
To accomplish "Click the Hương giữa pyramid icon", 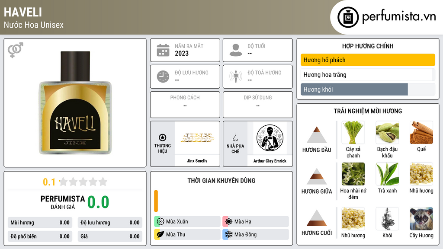I will tap(317, 176).
